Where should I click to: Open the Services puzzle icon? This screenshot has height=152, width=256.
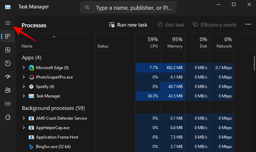[7, 117]
